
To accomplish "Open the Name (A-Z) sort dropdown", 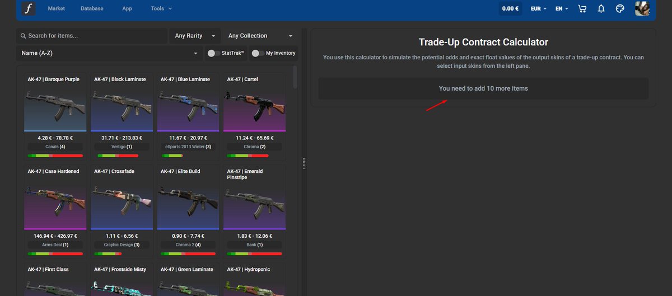I will pos(109,53).
